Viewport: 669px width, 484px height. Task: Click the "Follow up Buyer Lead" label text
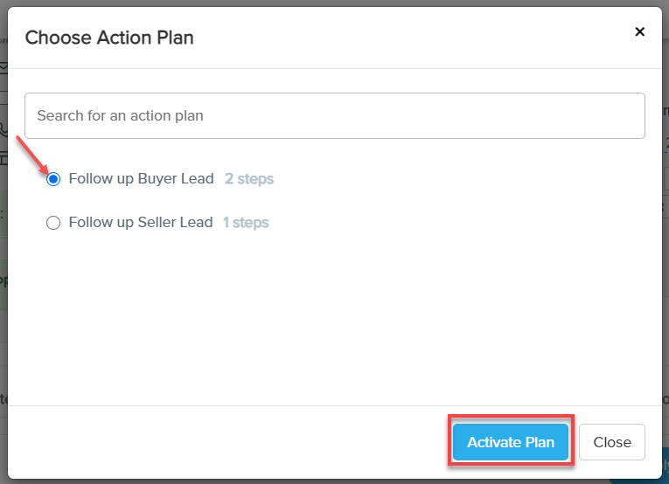pyautogui.click(x=141, y=179)
